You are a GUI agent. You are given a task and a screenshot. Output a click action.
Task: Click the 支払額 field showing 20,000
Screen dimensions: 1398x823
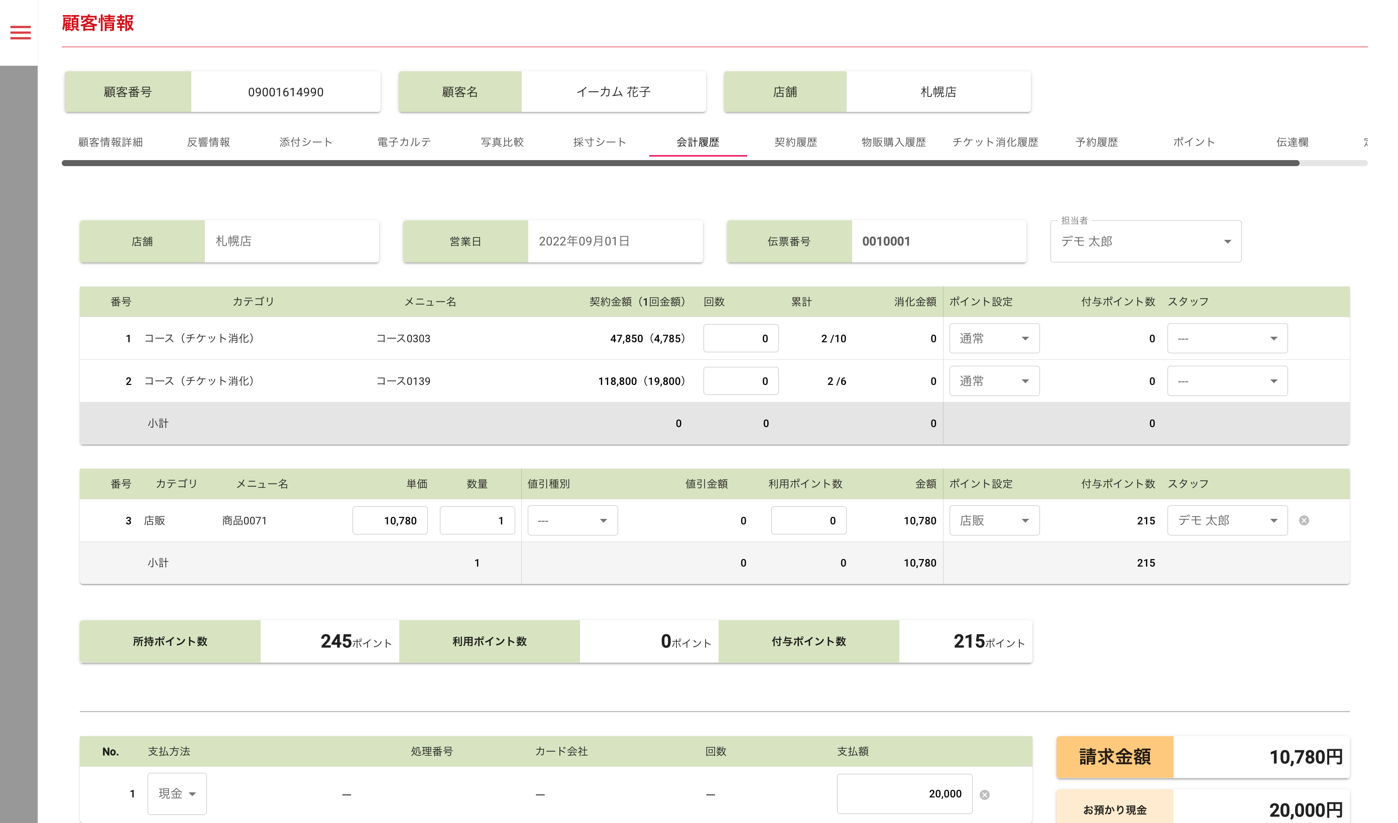pyautogui.click(x=904, y=793)
